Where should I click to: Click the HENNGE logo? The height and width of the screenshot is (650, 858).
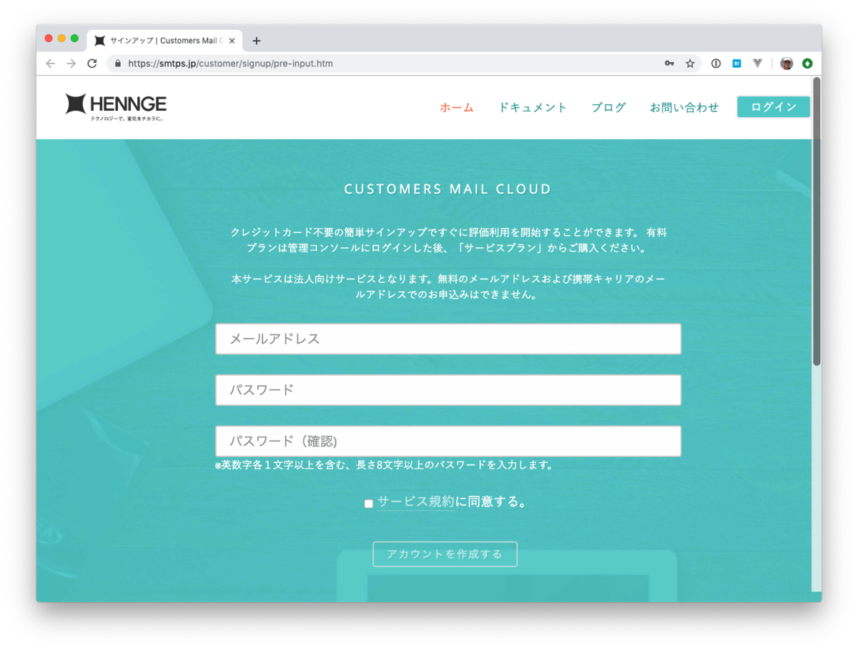116,107
